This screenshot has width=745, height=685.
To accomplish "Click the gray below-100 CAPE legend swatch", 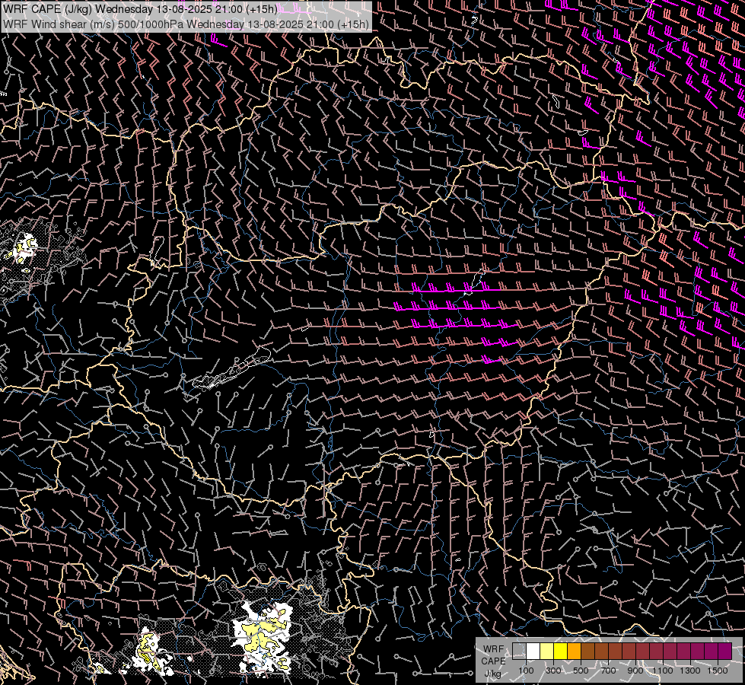I will click(x=519, y=652).
